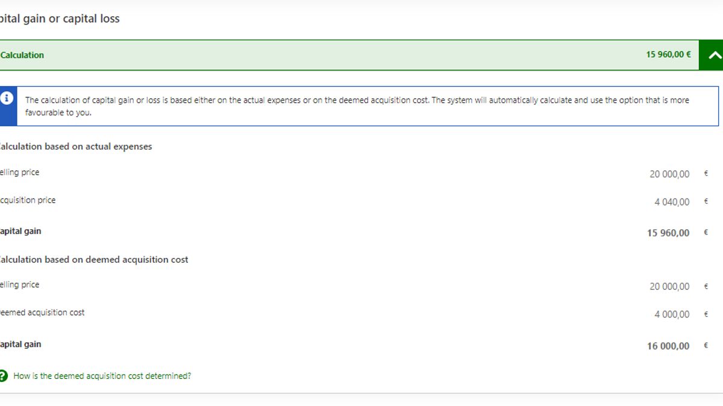
Task: Click the bold 15 960,00 capital gain amount
Action: coord(668,233)
